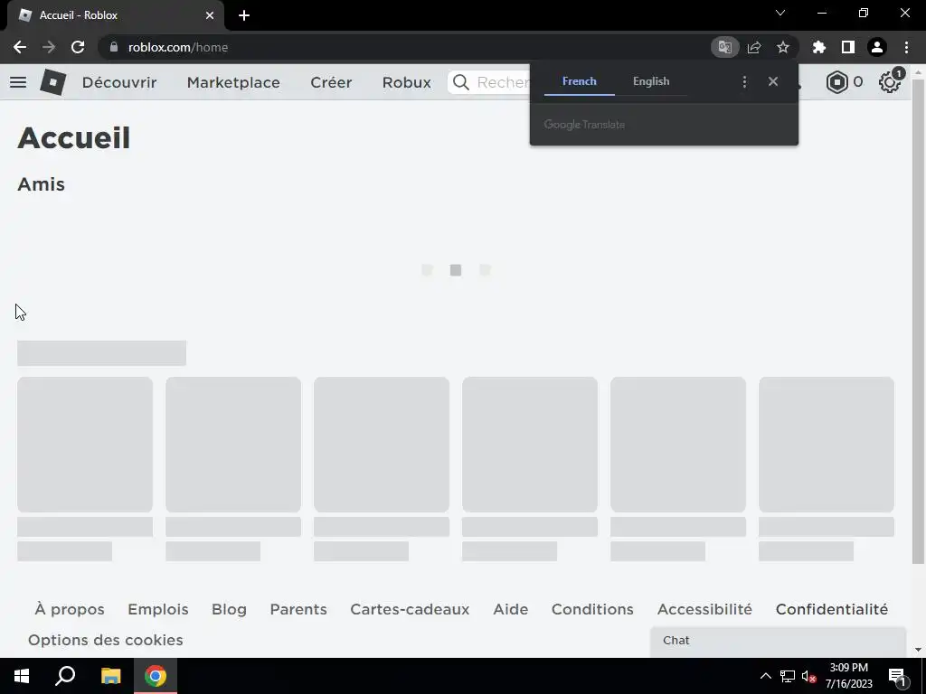Open the Windows Start menu

pos(22,676)
